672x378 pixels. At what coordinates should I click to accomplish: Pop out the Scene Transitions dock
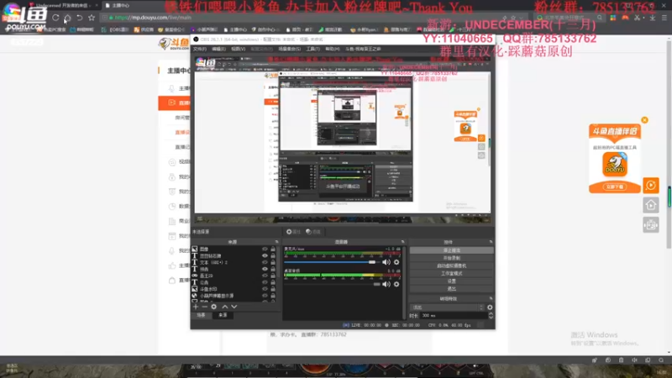coord(491,298)
